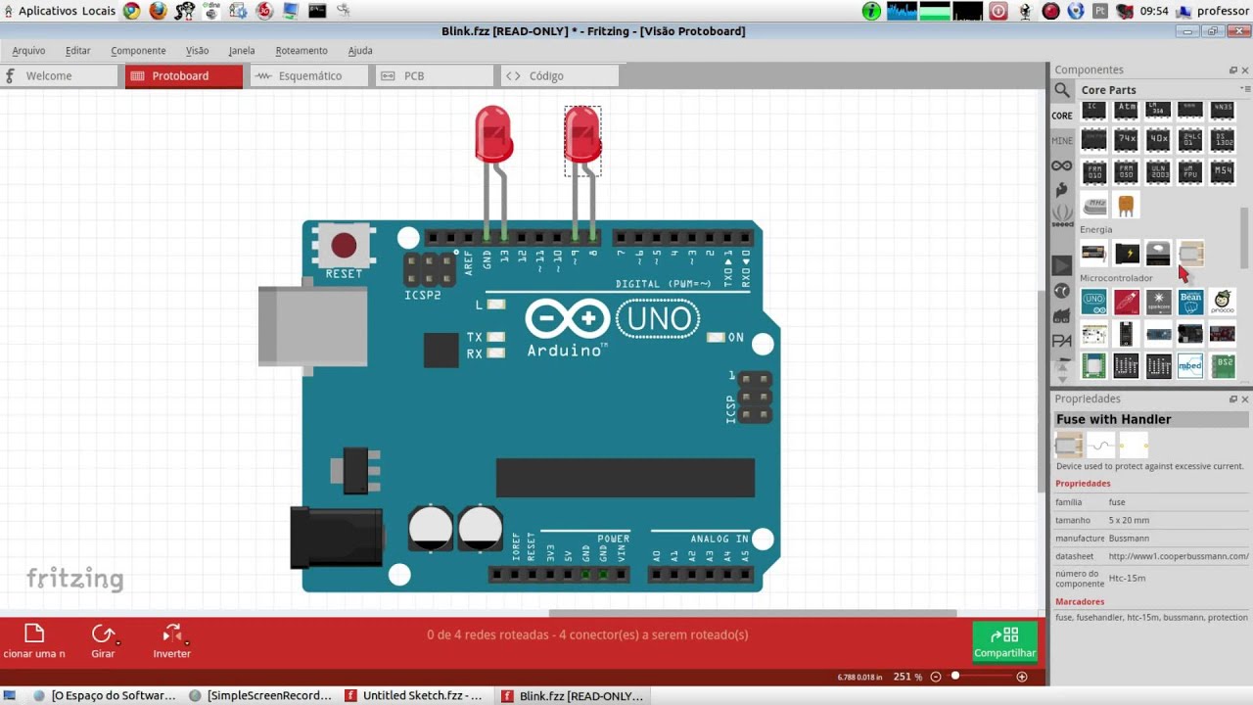The height and width of the screenshot is (705, 1253).
Task: Click the canvas horizontal scrollbar
Action: (x=752, y=614)
